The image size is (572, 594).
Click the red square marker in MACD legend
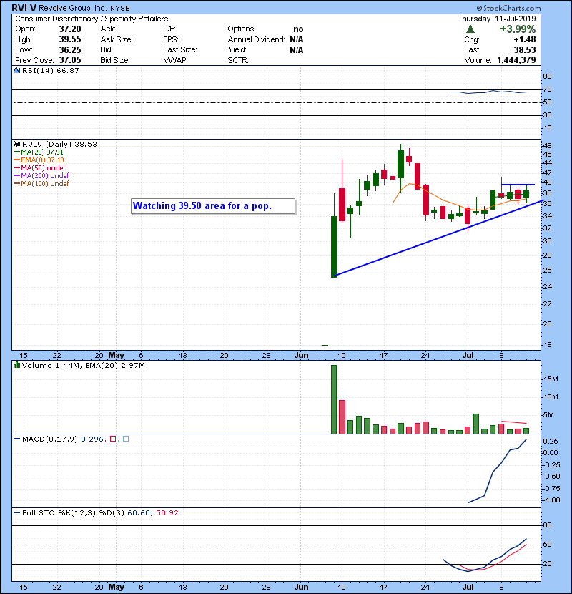[x=113, y=439]
